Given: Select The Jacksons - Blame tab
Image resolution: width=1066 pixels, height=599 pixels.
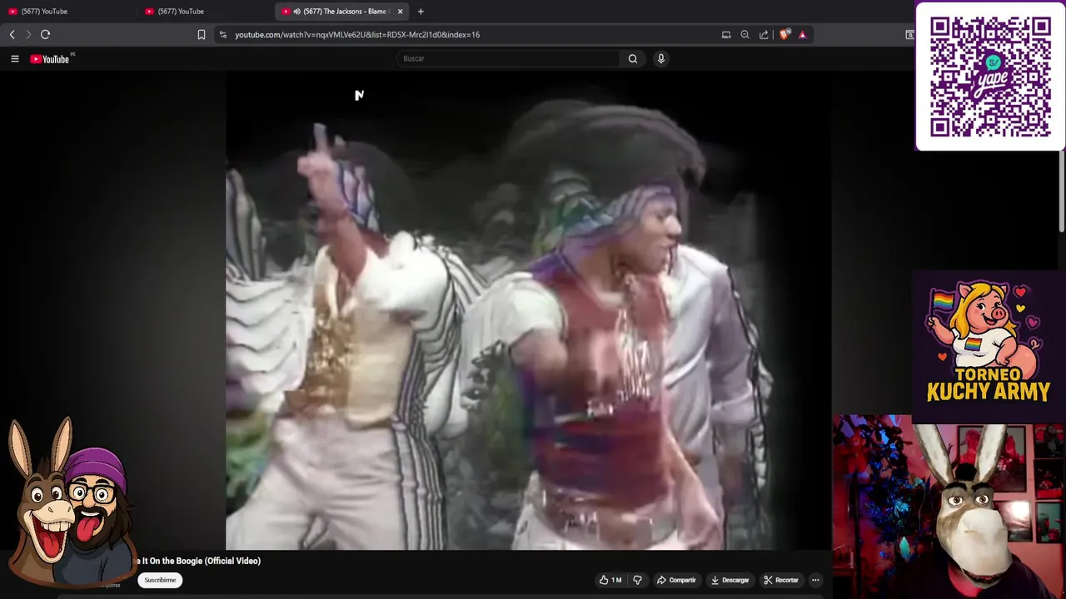Looking at the screenshot, I should (x=341, y=12).
